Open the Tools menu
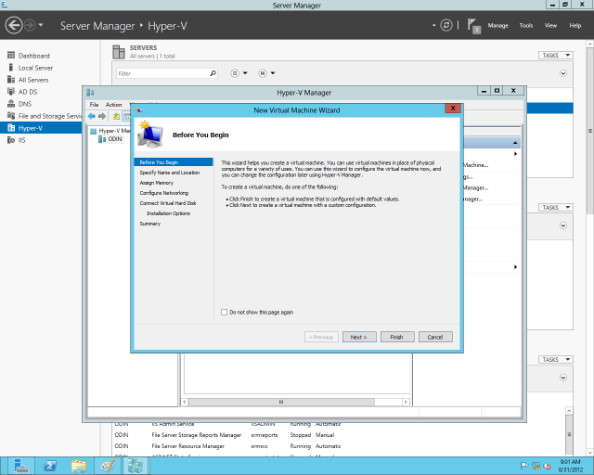 (x=526, y=25)
